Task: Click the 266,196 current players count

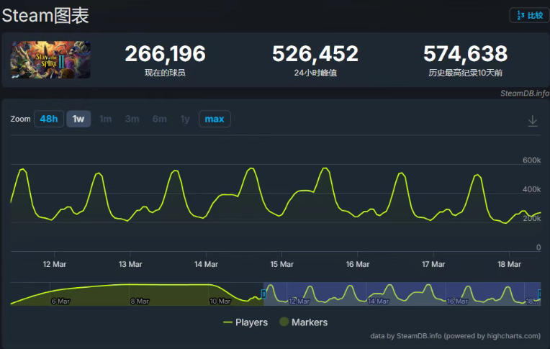Action: click(165, 54)
